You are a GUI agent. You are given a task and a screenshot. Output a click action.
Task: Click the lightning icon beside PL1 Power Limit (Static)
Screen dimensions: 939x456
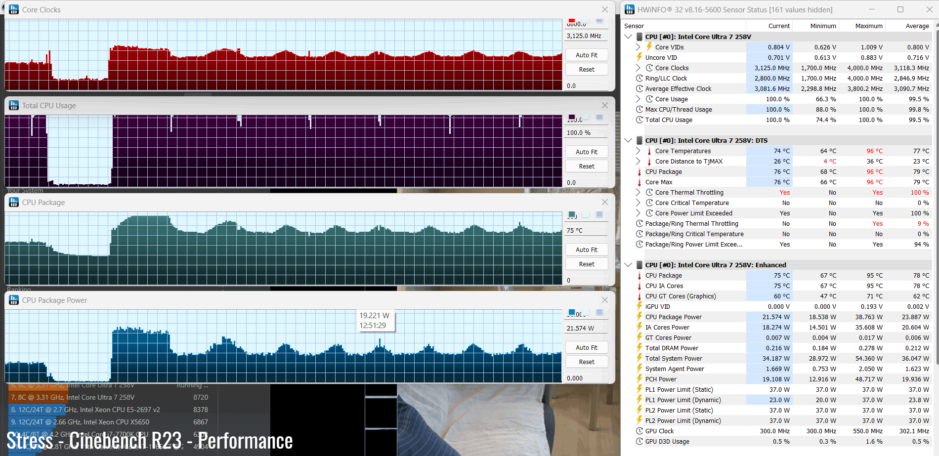(x=640, y=389)
